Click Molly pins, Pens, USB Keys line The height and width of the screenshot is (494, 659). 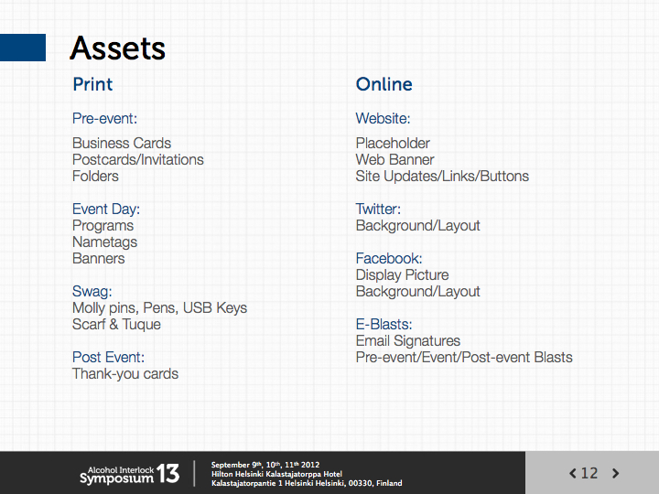coord(159,308)
